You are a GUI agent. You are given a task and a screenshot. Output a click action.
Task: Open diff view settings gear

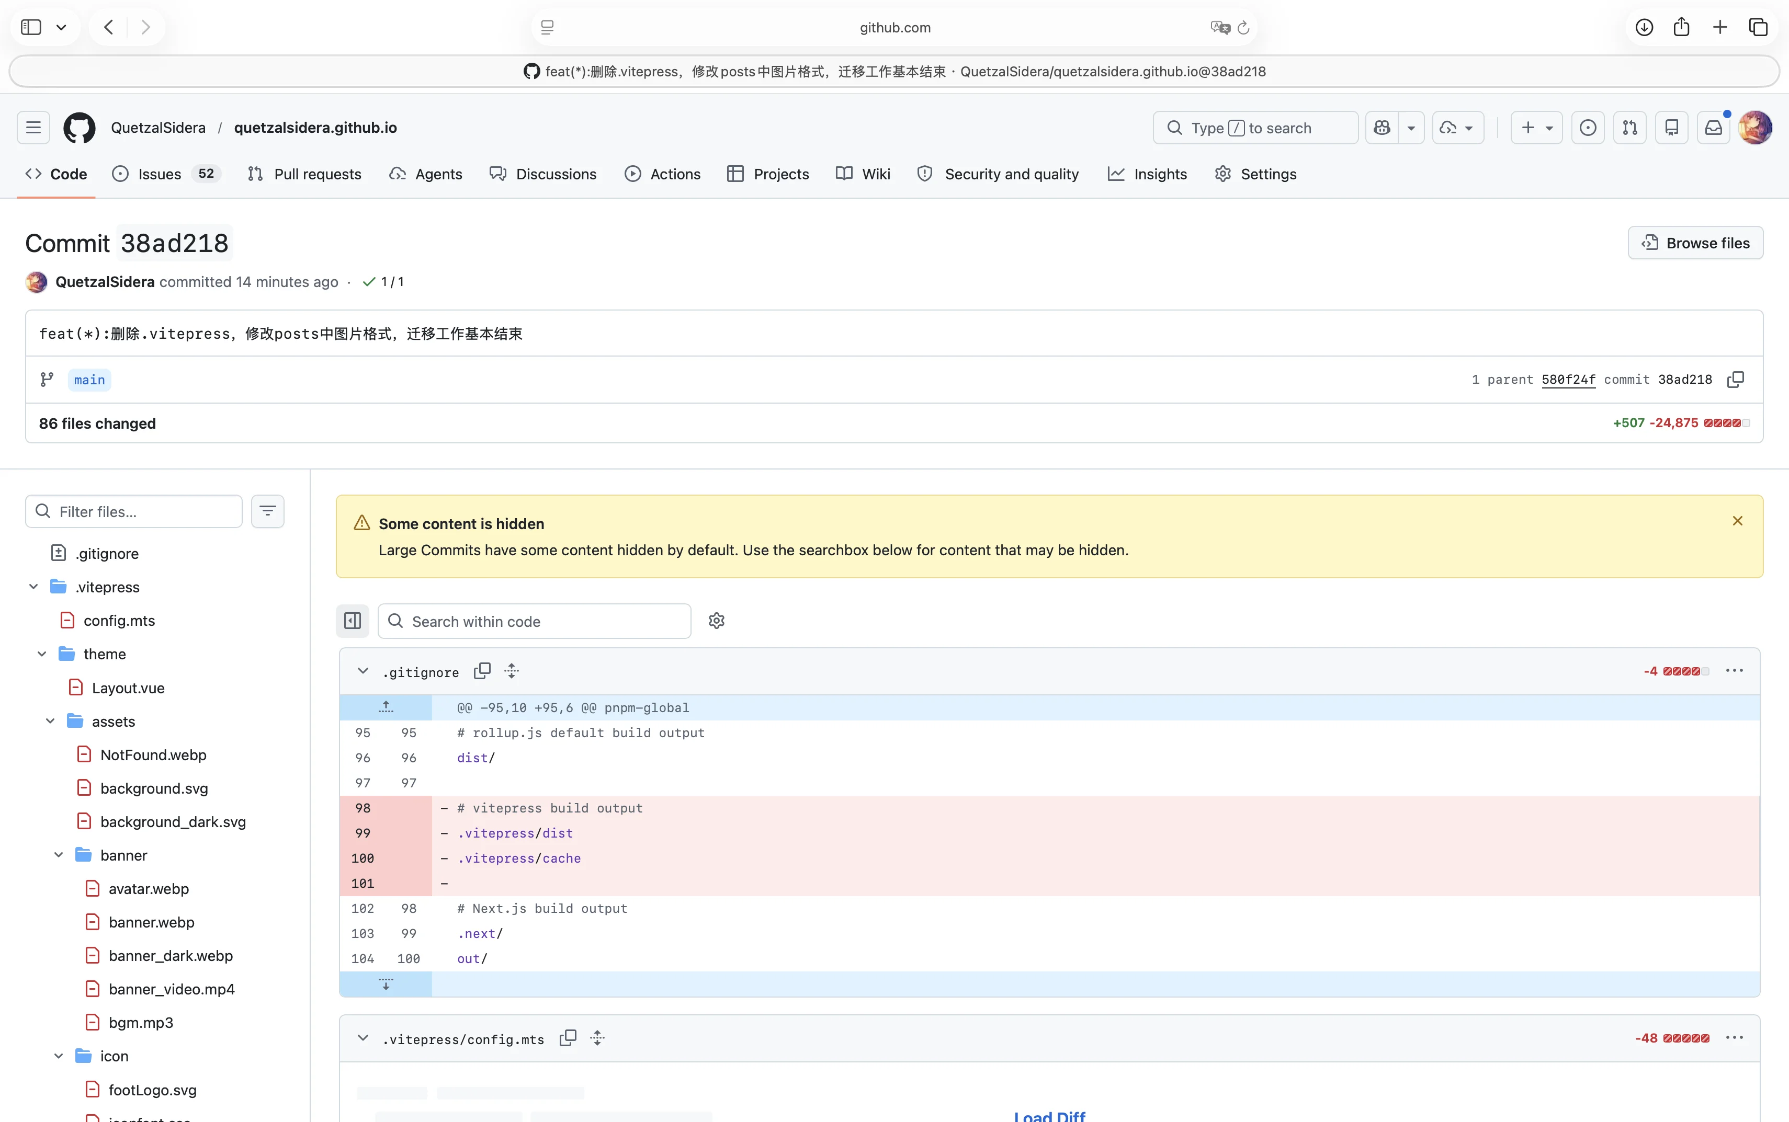tap(716, 621)
